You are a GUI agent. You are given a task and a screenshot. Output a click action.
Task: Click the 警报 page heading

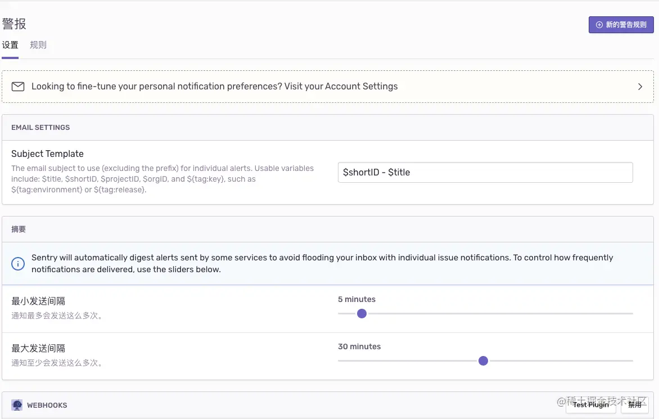coord(14,24)
